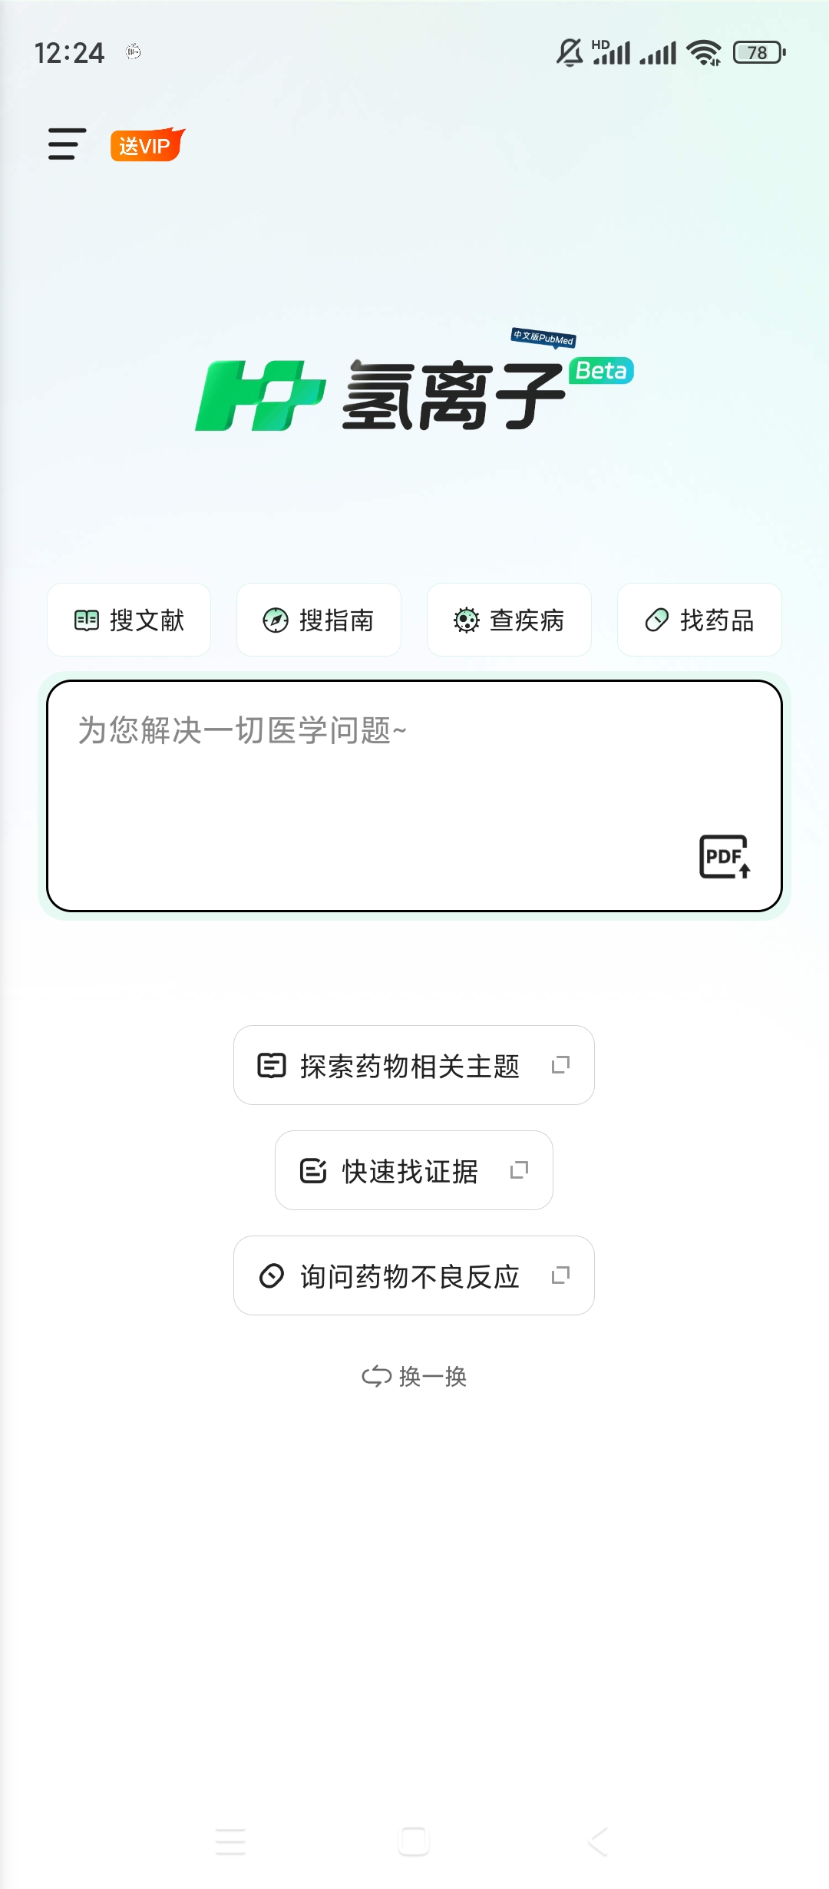Tap the 询问药物不良反应 suggestion
Image resolution: width=829 pixels, height=1889 pixels.
click(x=408, y=1276)
